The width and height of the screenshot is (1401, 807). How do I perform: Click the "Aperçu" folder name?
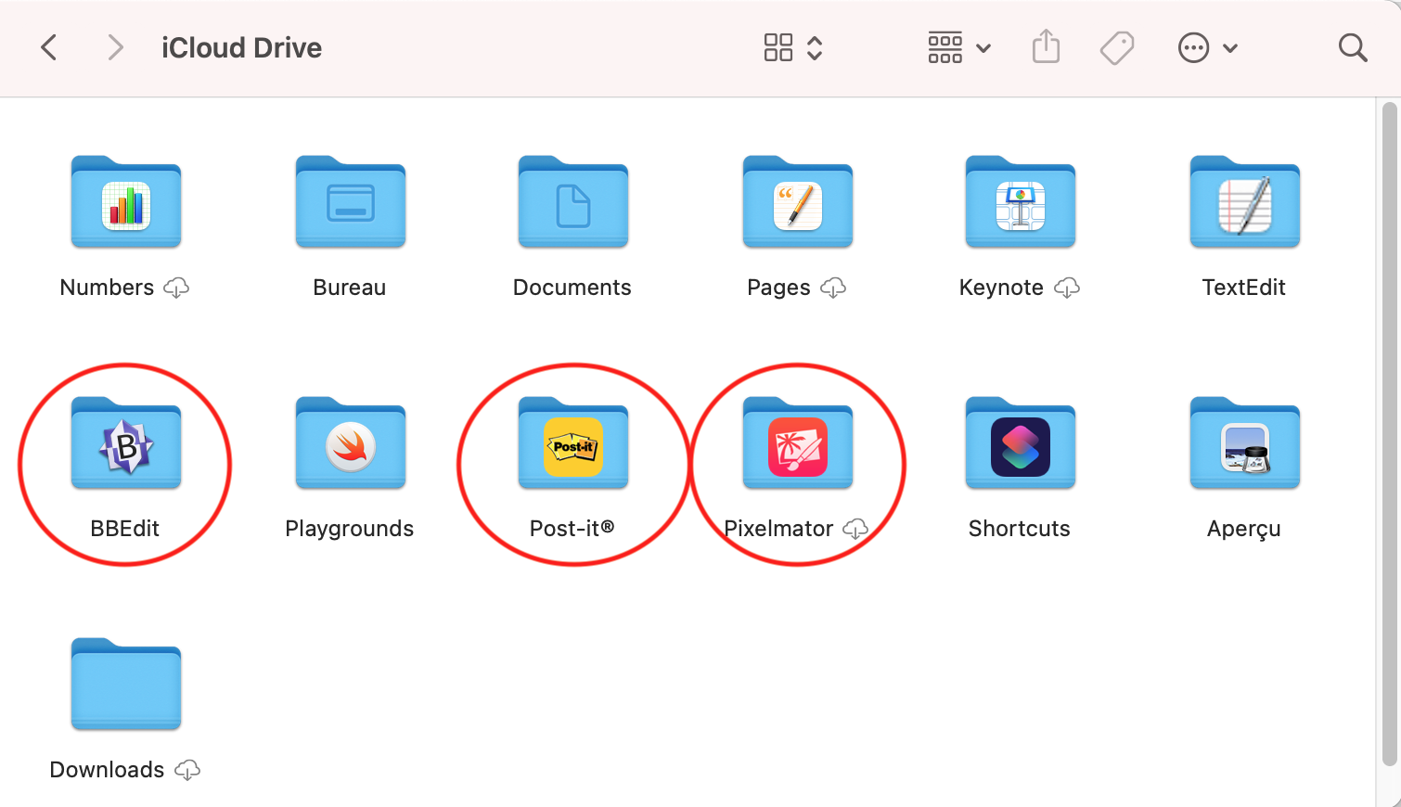[x=1244, y=530]
